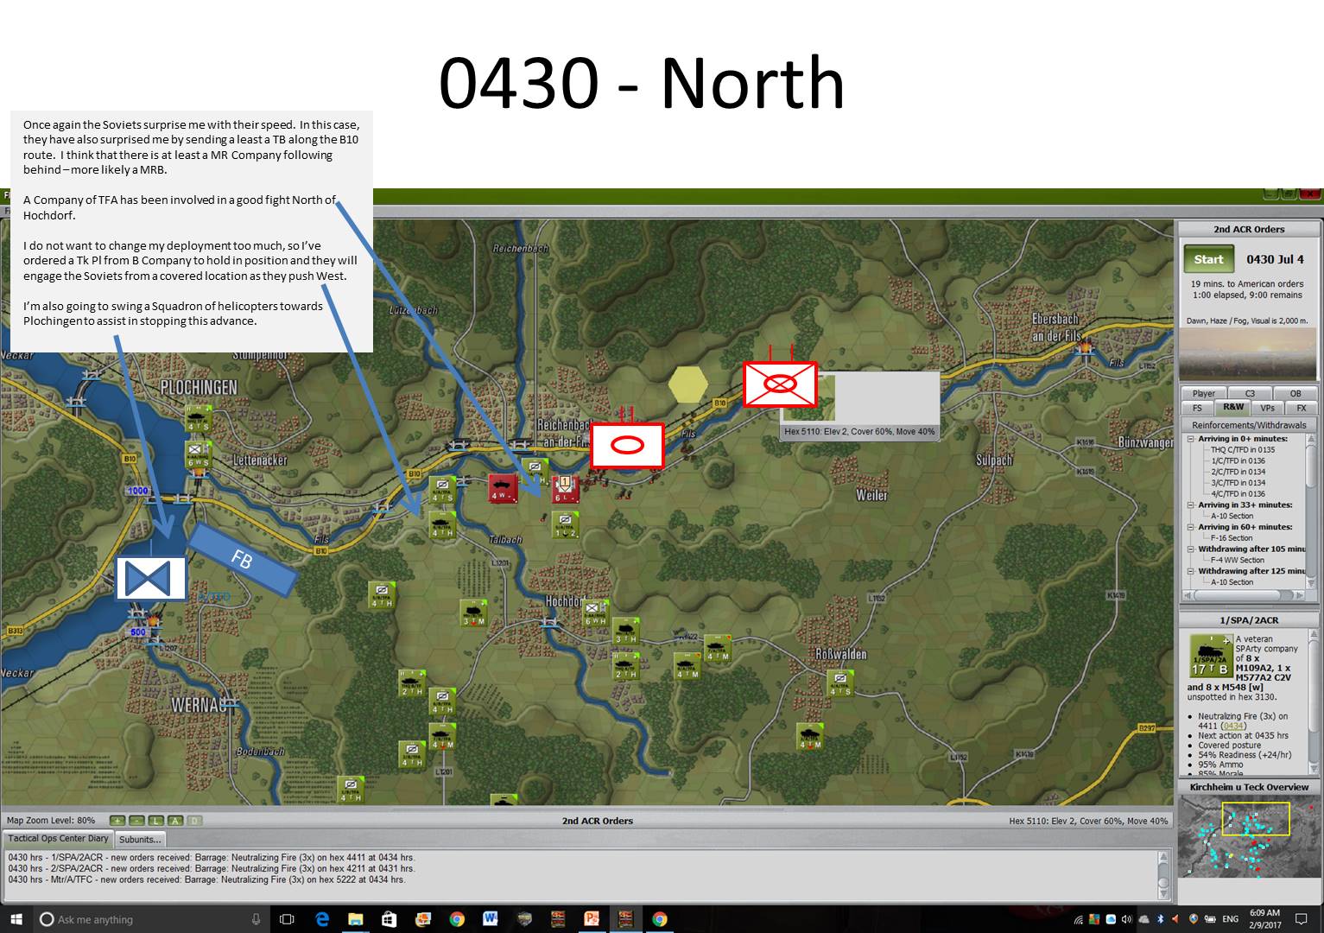Click the Wi-Fi network icon in the tray
The image size is (1324, 933).
(1079, 919)
